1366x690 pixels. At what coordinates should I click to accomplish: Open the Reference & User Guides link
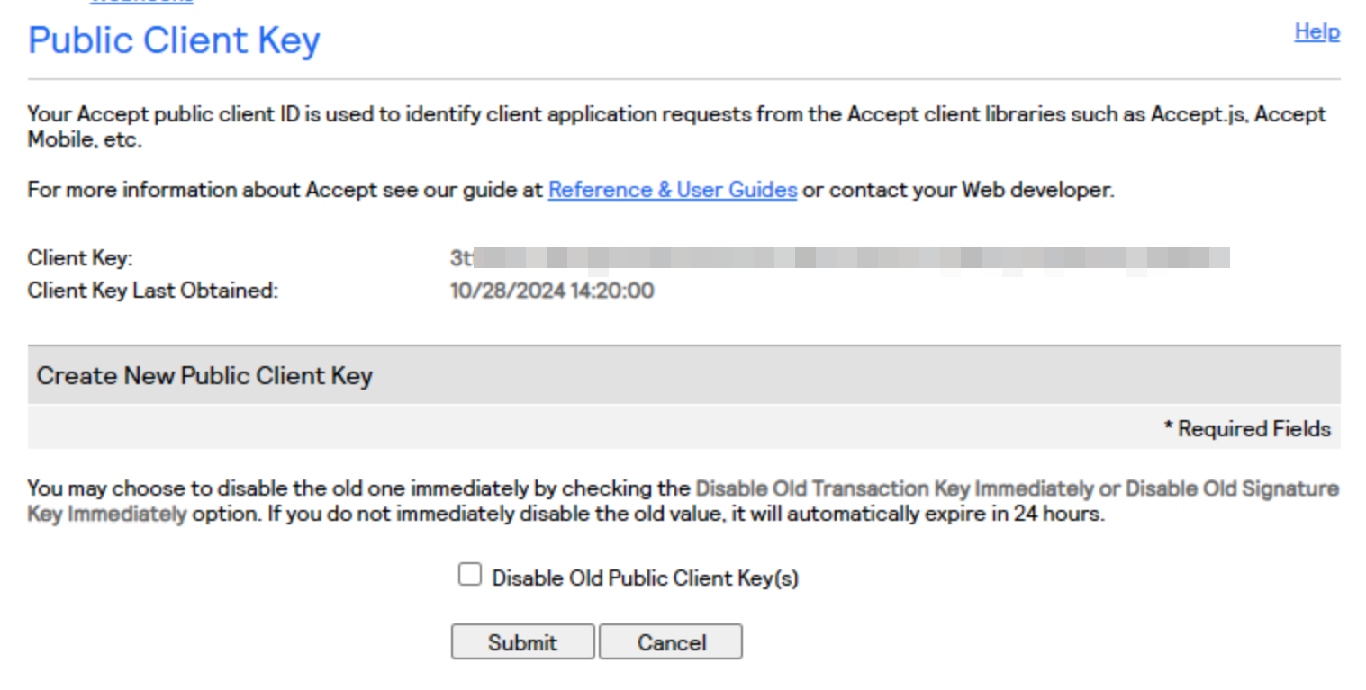(673, 191)
